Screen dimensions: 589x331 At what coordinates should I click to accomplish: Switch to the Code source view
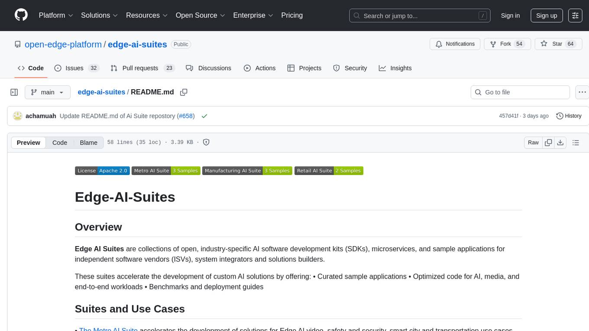pos(60,143)
